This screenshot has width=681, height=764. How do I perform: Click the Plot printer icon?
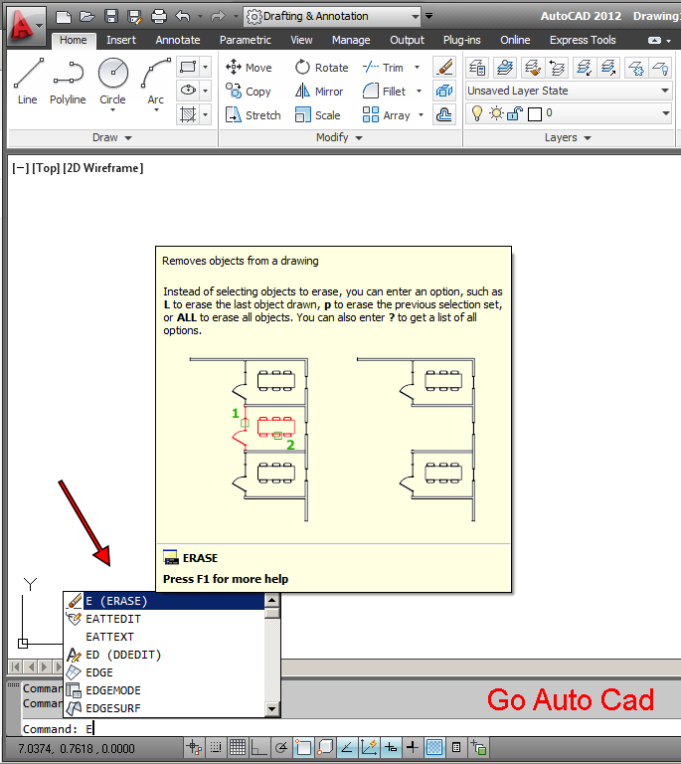pos(159,17)
